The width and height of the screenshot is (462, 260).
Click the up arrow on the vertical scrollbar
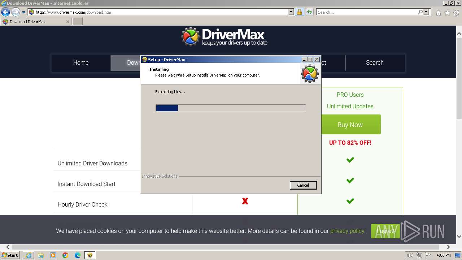[x=459, y=34]
